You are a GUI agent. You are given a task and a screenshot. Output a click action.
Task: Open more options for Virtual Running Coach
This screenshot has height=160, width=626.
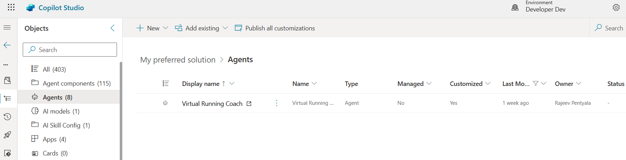(277, 103)
